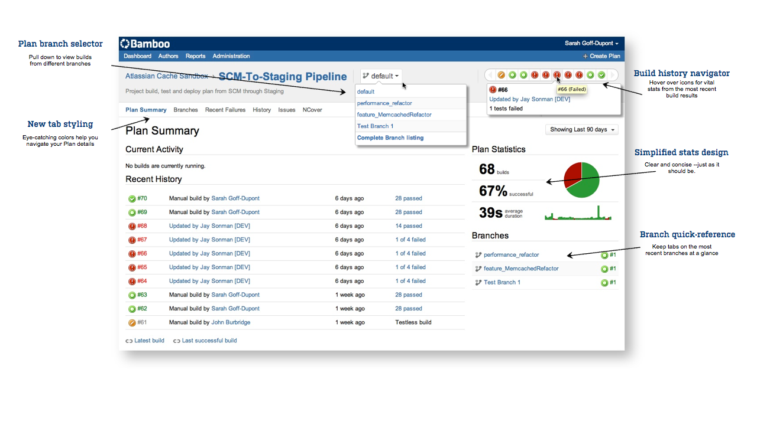757x425 pixels.
Task: Click green status icon on Test Branch 1 row
Action: [x=604, y=283]
